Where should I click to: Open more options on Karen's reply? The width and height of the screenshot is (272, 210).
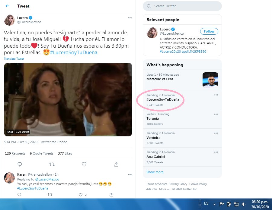point(130,174)
